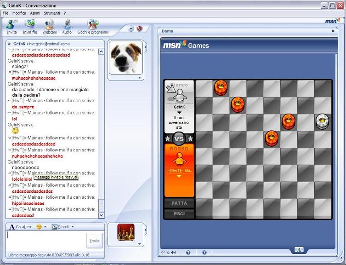Close the Dama game panel

pyautogui.click(x=333, y=31)
